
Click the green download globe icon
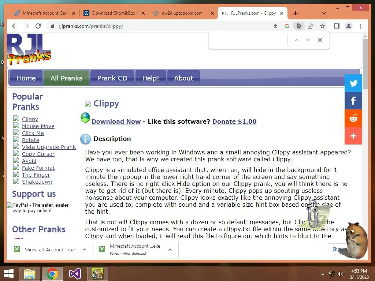click(85, 118)
